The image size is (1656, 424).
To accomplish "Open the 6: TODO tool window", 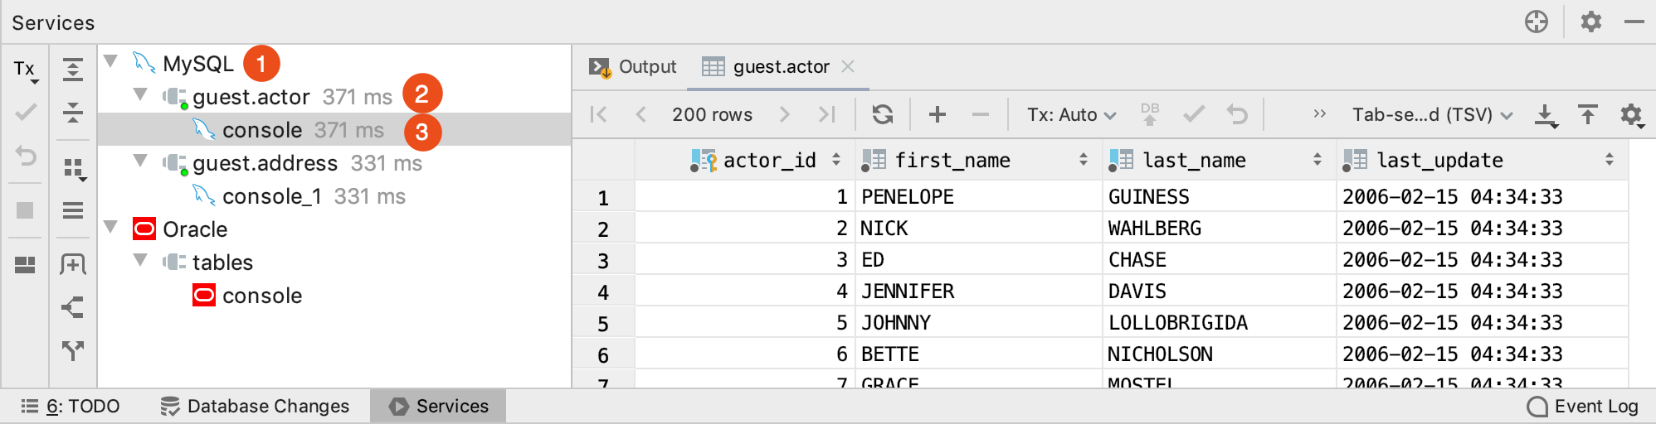I will pyautogui.click(x=71, y=406).
